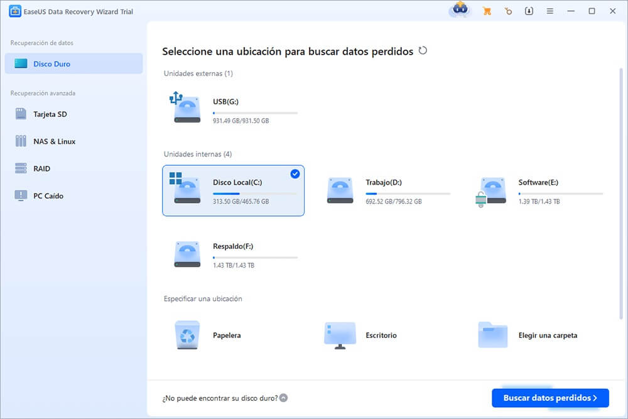Click the Software(E:) drive name
The image size is (628, 419).
(x=538, y=183)
